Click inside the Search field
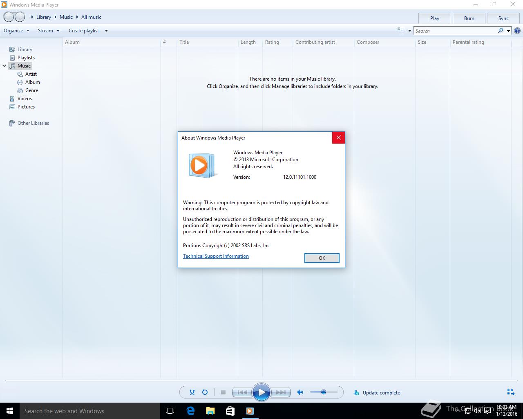 (x=455, y=31)
